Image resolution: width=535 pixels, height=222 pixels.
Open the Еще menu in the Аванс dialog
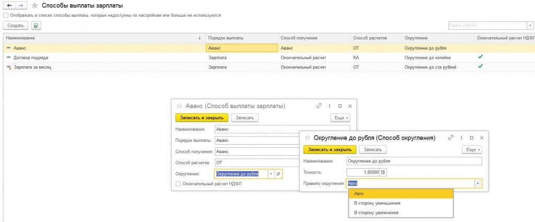pyautogui.click(x=340, y=118)
